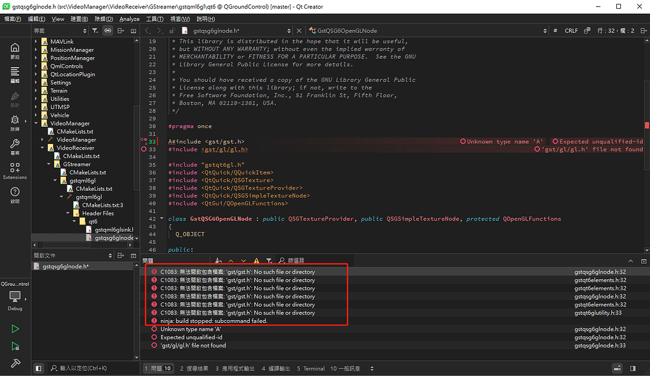The width and height of the screenshot is (650, 376).
Task: Click the magnifier icon beside 篩選器 filter
Action: [x=282, y=261]
